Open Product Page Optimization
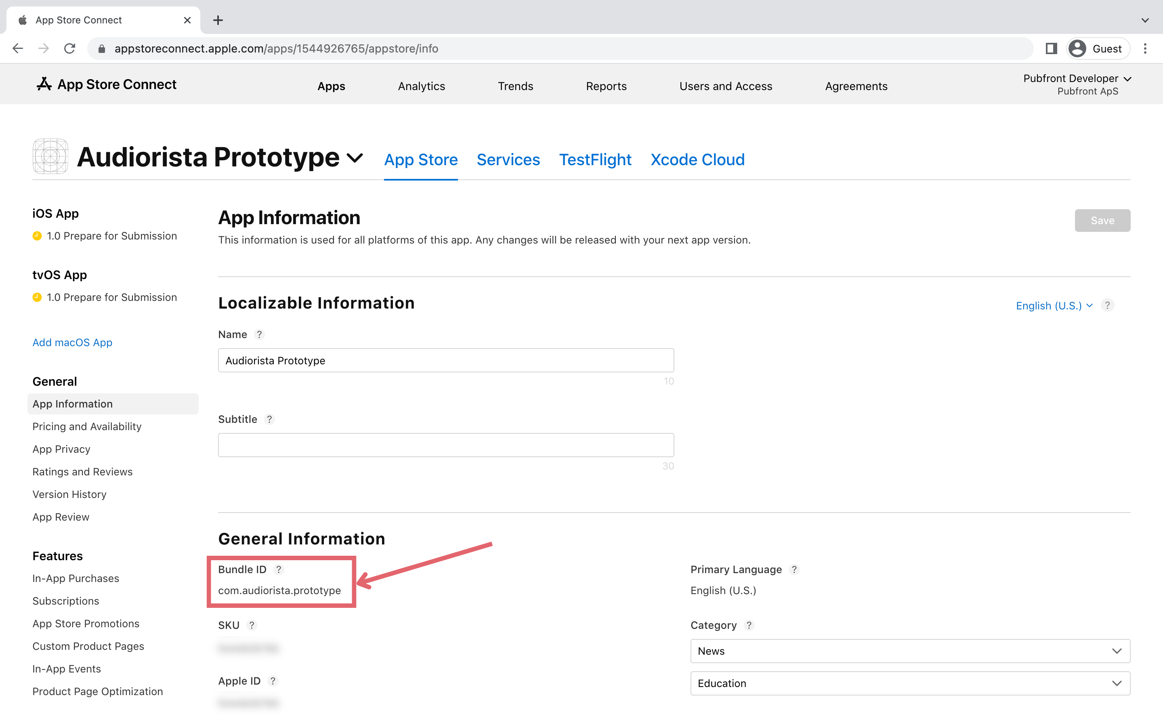This screenshot has width=1163, height=727. pos(98,691)
